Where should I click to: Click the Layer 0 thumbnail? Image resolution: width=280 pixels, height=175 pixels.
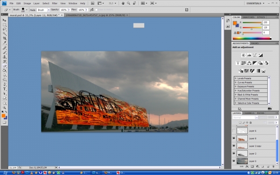[x=242, y=161]
